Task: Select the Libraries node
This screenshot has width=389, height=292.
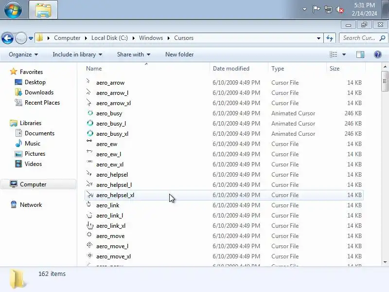Action: (31, 123)
